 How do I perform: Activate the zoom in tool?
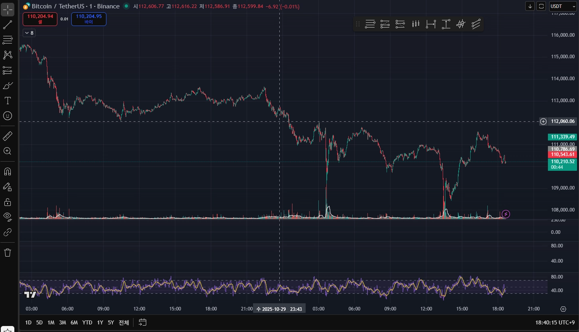8,151
